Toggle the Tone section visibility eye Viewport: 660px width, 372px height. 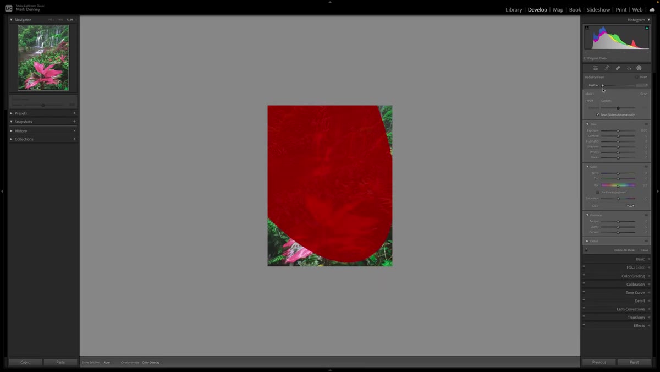[646, 124]
